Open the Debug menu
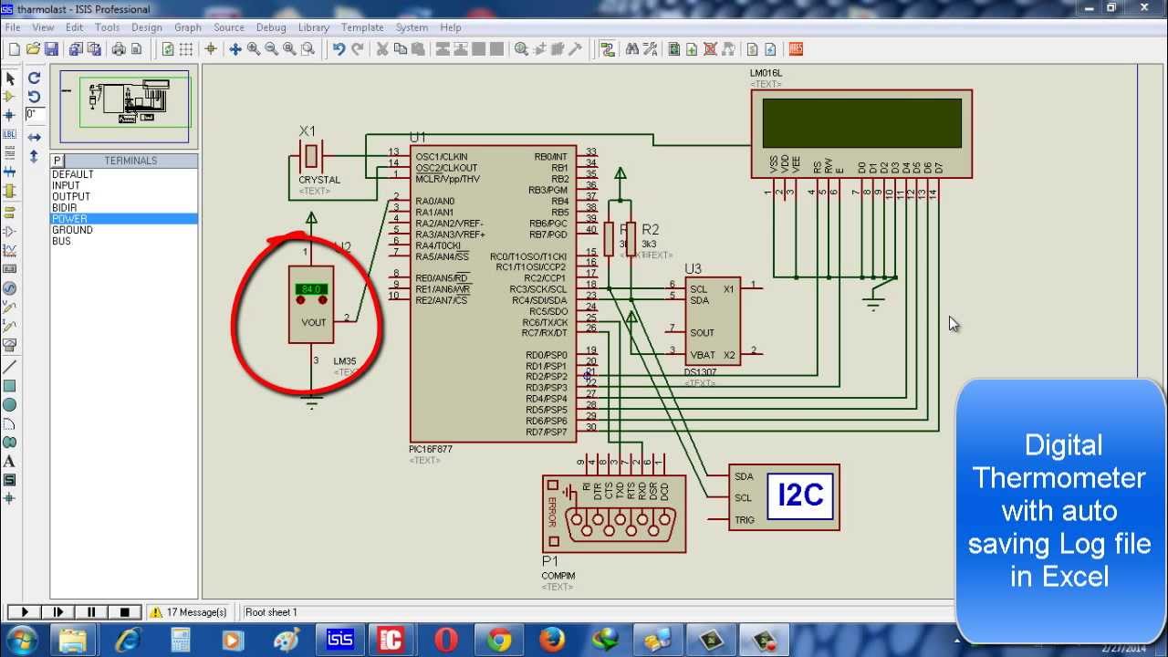Image resolution: width=1168 pixels, height=657 pixels. [x=272, y=27]
